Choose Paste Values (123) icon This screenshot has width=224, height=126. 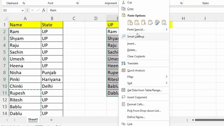137,22
